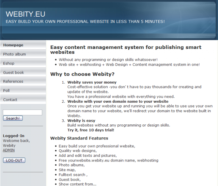Click 'Try it, free 10 days trial!' text

[91, 130]
